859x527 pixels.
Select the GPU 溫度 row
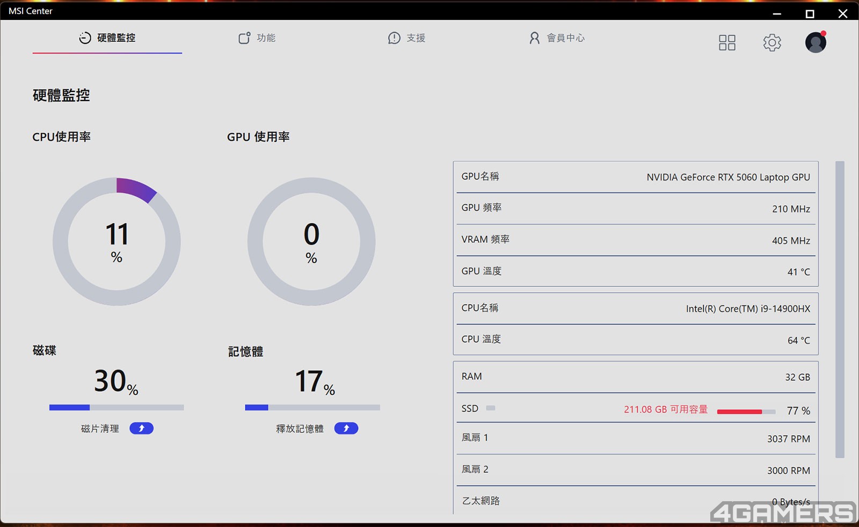pyautogui.click(x=636, y=271)
